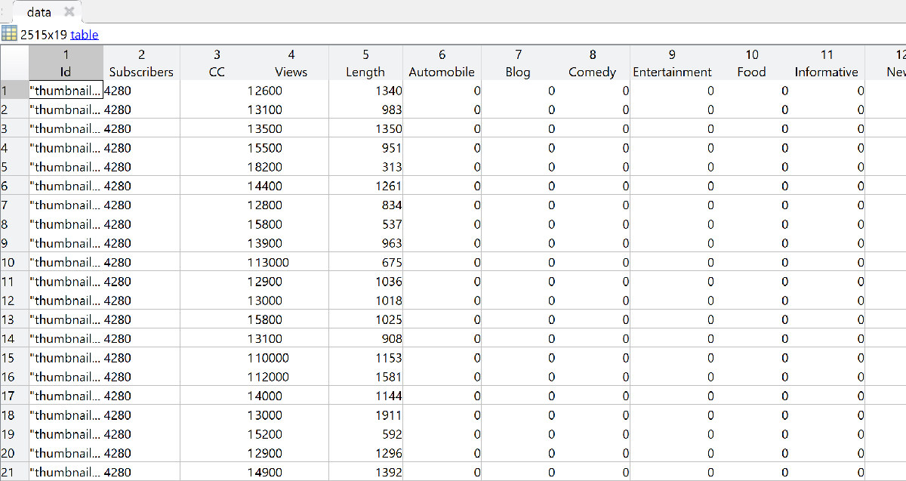This screenshot has height=481, width=906.
Task: Select the CC column header
Action: pyautogui.click(x=217, y=63)
